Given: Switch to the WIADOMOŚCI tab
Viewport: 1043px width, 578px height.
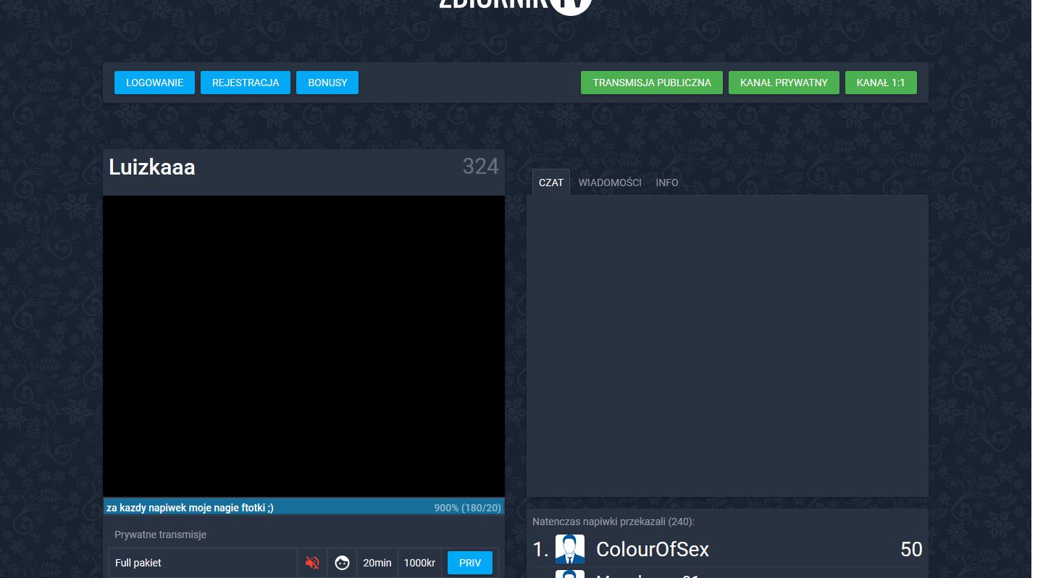Looking at the screenshot, I should [610, 183].
